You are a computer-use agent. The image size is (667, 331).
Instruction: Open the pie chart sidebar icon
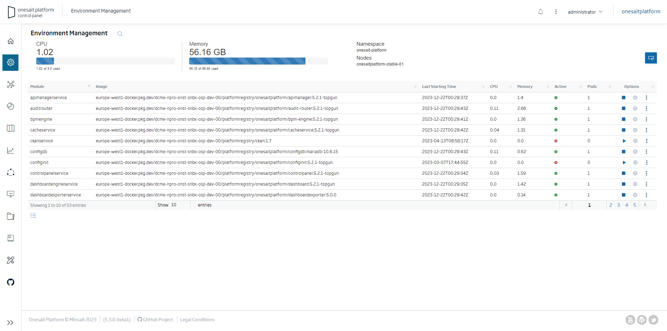click(x=11, y=106)
